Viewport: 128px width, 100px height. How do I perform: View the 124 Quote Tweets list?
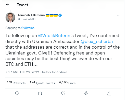(42, 83)
